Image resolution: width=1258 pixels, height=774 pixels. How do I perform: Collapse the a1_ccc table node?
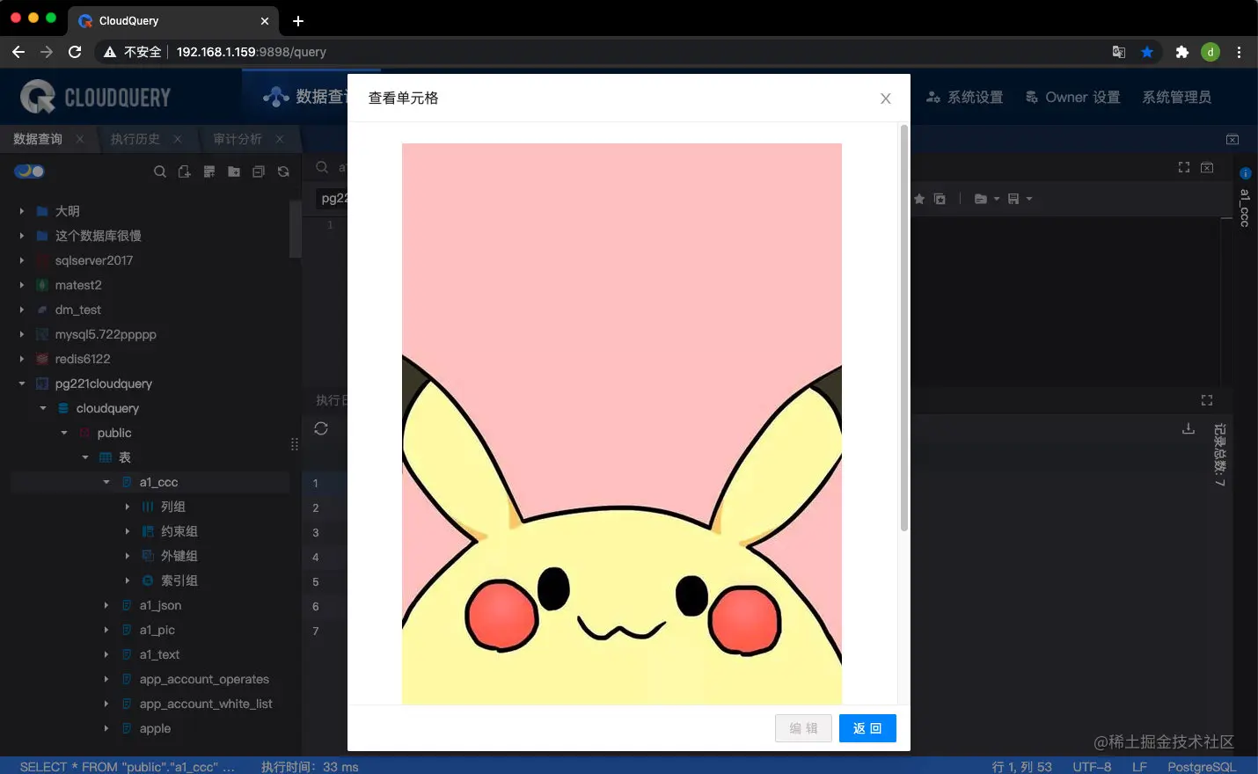point(106,482)
